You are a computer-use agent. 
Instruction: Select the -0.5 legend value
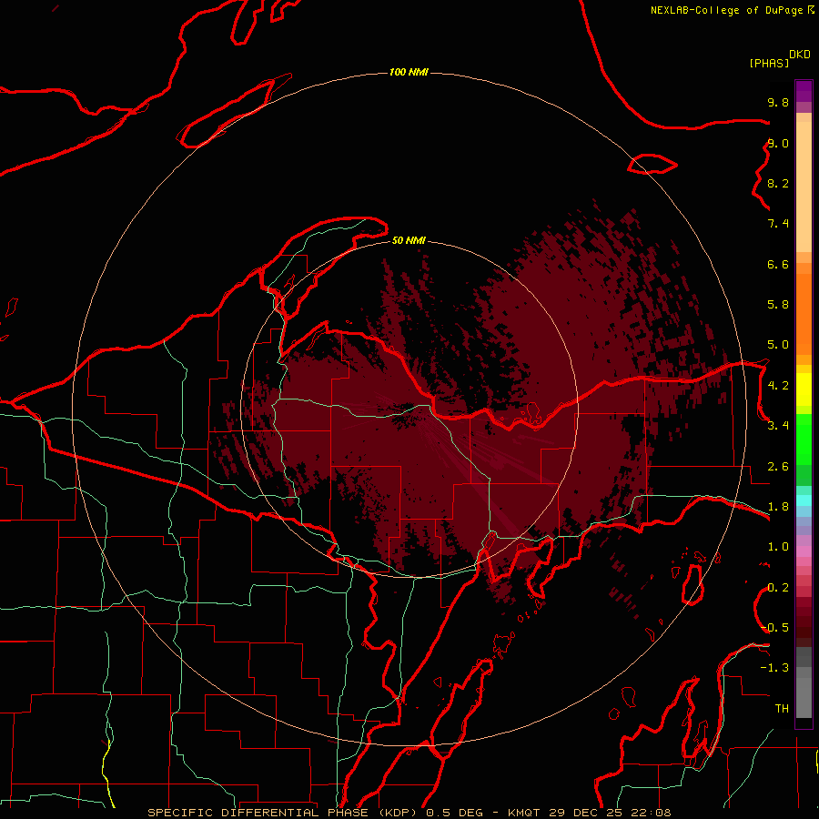774,628
